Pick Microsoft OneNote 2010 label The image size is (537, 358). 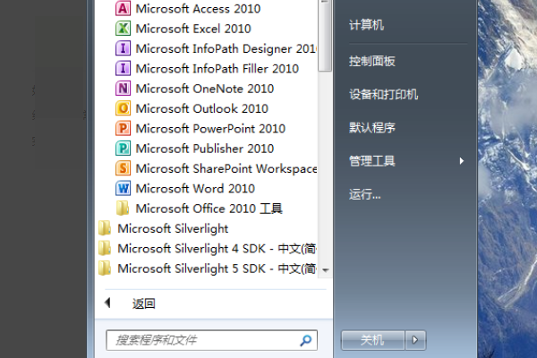coord(205,89)
